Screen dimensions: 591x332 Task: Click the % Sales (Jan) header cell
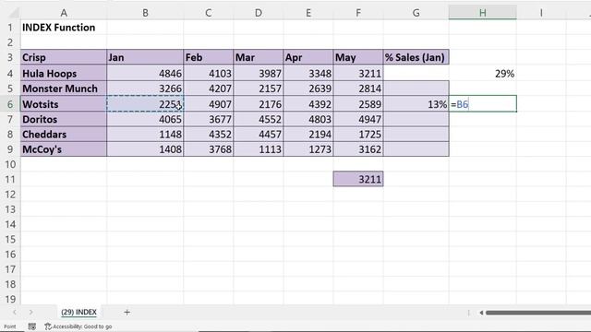[x=416, y=57]
